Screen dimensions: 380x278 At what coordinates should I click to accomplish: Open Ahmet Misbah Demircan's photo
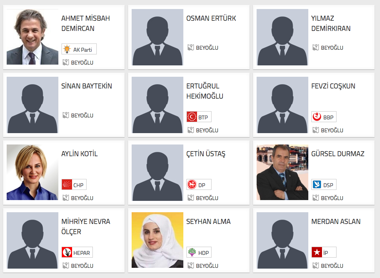[33, 37]
